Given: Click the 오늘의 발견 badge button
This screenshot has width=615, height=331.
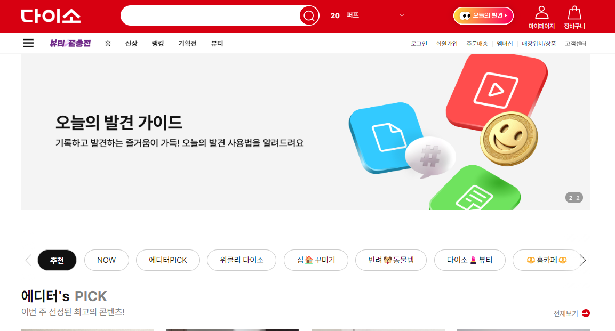Looking at the screenshot, I should tap(483, 16).
